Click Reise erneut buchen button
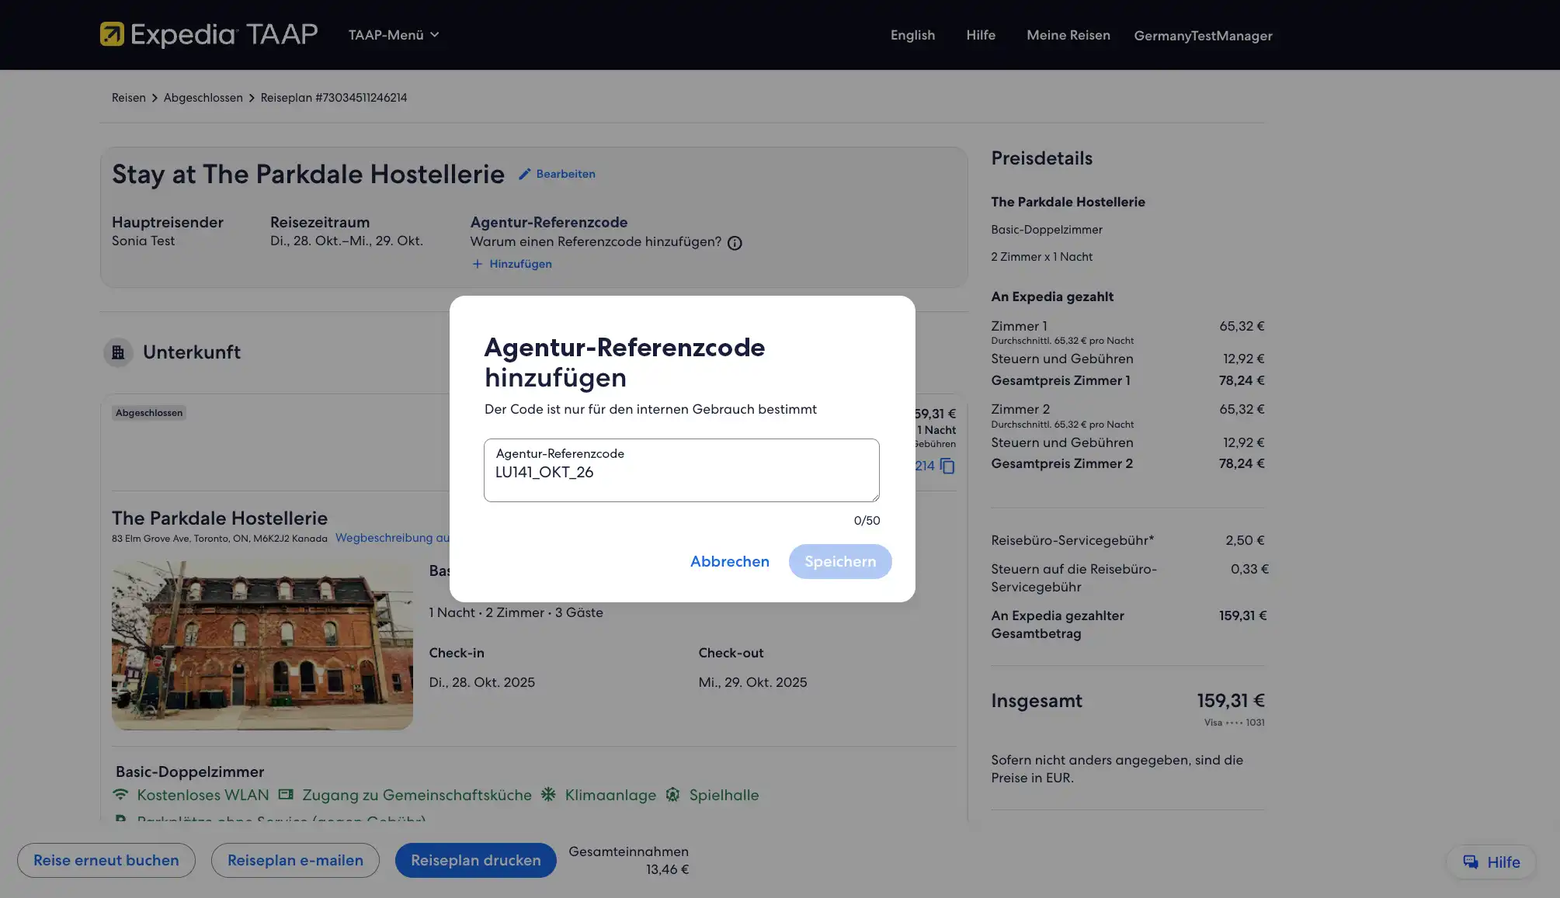1560x898 pixels. (x=106, y=860)
